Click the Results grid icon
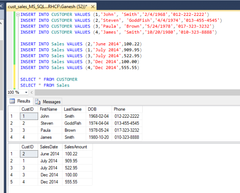Screen dimensions: 240x193 pyautogui.click(x=12, y=101)
